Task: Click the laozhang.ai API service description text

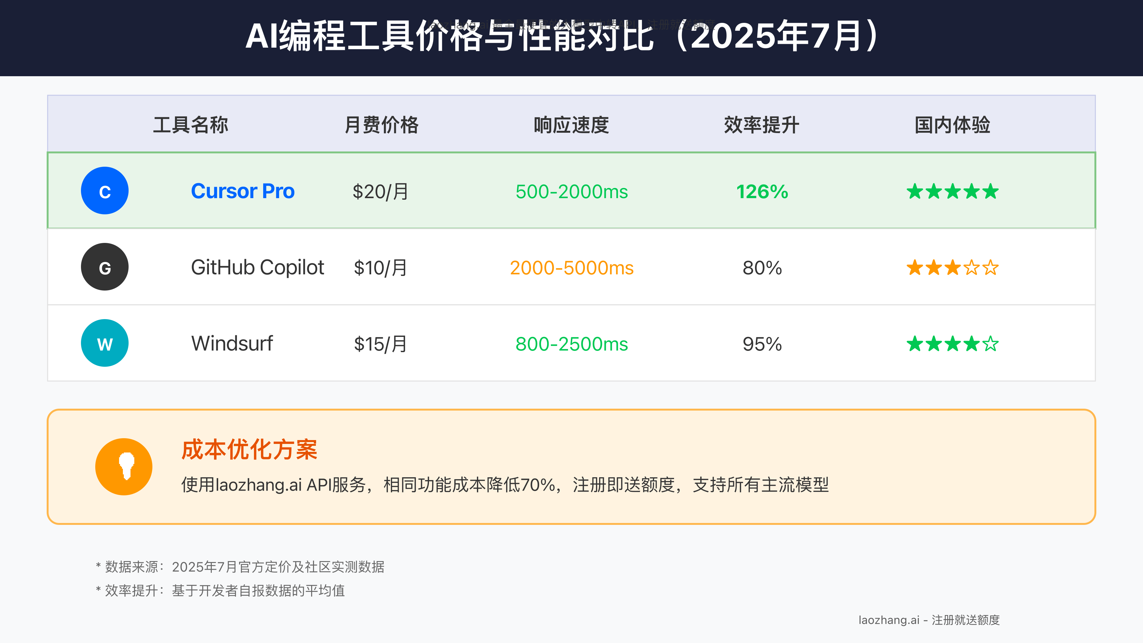Action: point(505,485)
